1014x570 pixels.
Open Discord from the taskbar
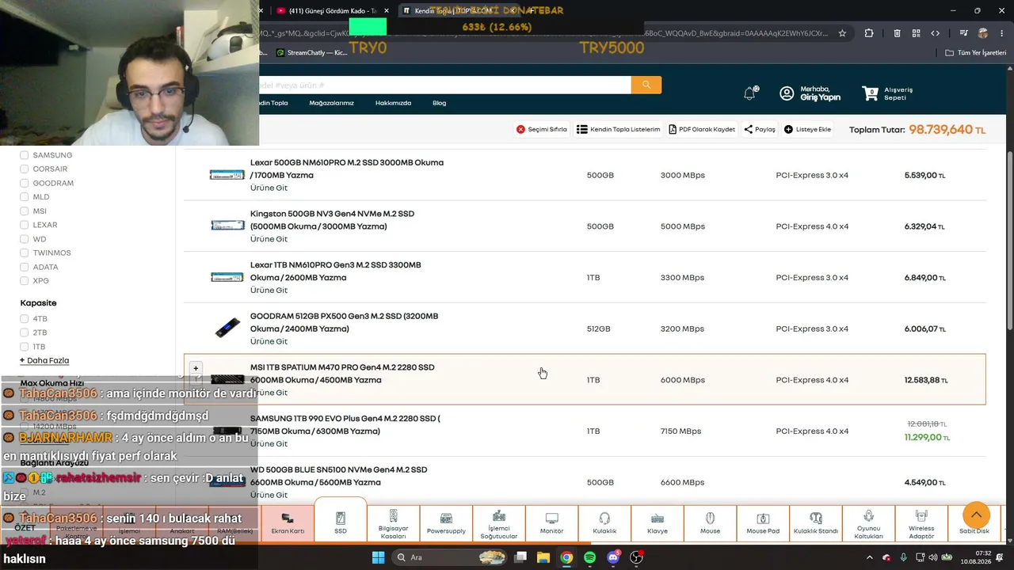[x=613, y=557]
